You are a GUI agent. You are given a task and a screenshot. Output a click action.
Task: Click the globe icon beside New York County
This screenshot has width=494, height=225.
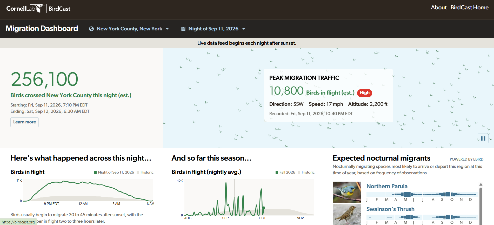91,29
